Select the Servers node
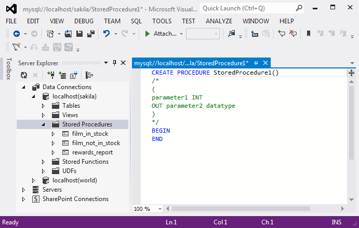The height and width of the screenshot is (228, 359). (52, 190)
